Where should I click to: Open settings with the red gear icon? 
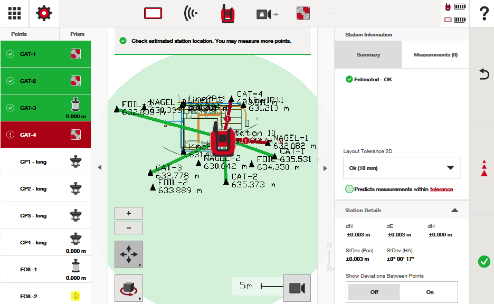[44, 13]
